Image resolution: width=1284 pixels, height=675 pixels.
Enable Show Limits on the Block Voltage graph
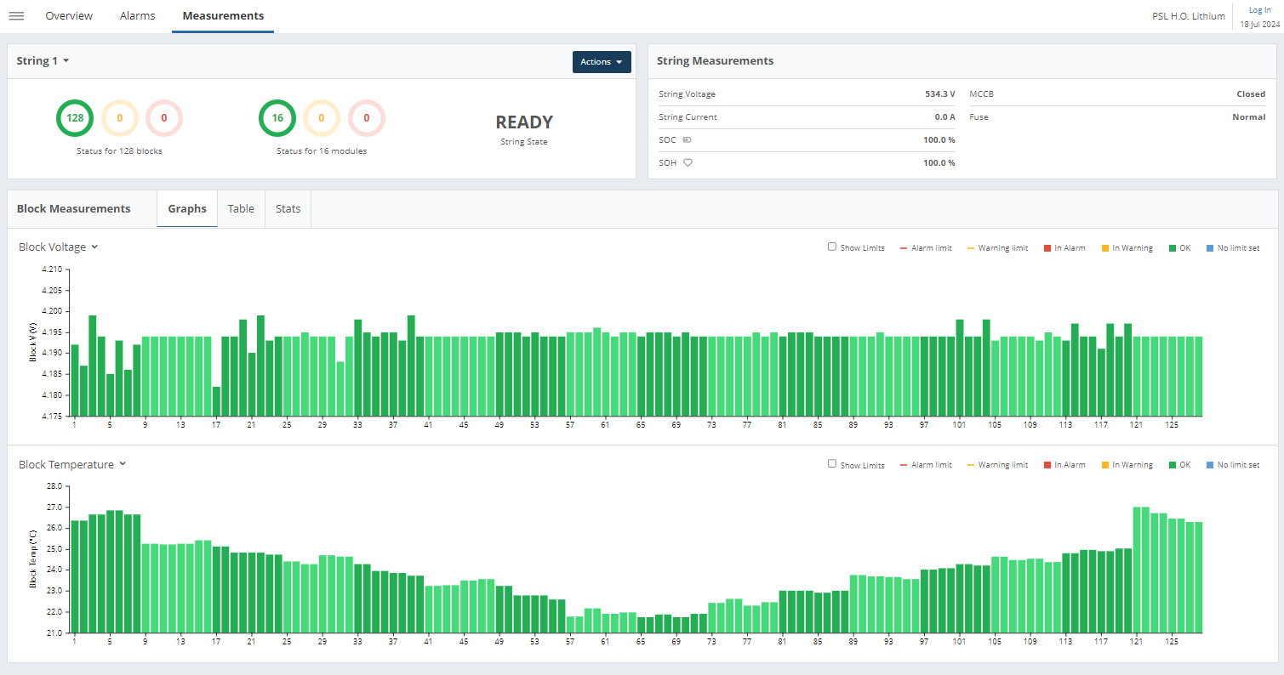(x=831, y=247)
